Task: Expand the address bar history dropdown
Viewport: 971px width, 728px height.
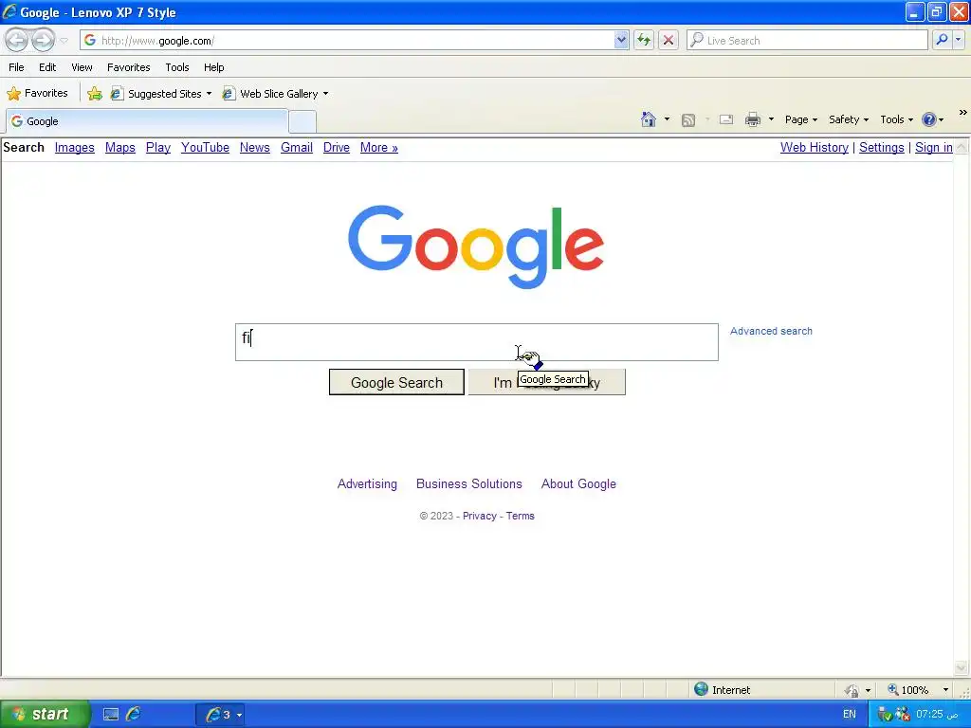Action: [x=621, y=40]
